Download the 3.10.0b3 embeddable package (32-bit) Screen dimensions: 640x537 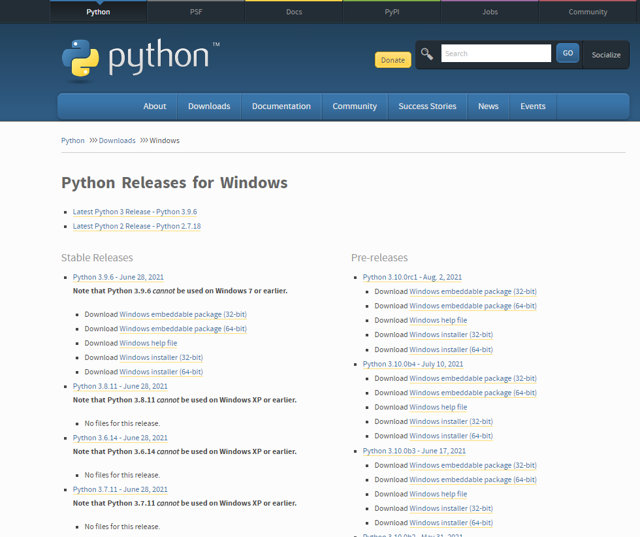click(x=473, y=465)
